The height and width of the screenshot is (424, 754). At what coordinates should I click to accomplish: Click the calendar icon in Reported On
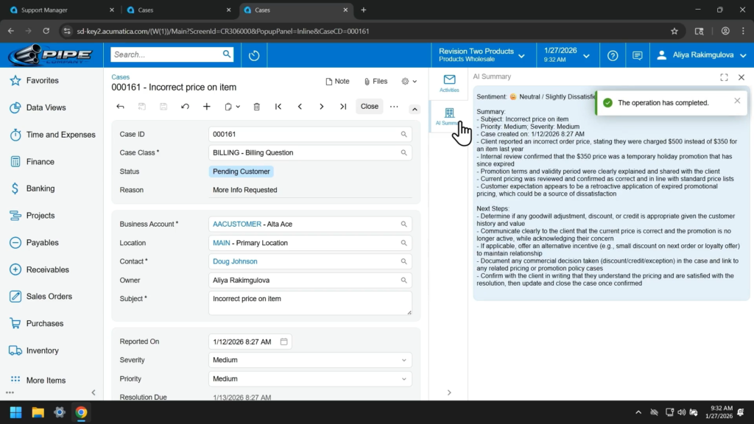[x=284, y=342]
